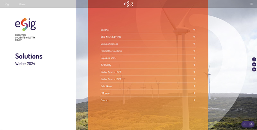Click arrow next to ESIG News & Events
Viewport: 257px width, 130px height.
[194, 37]
